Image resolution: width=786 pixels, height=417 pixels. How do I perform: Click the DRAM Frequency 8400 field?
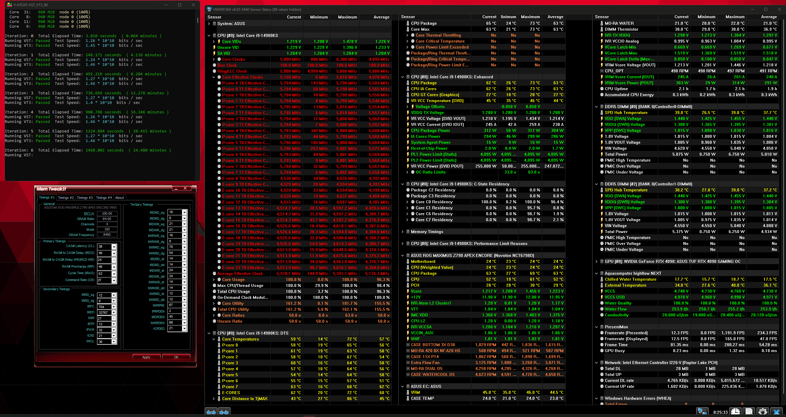[x=107, y=235]
